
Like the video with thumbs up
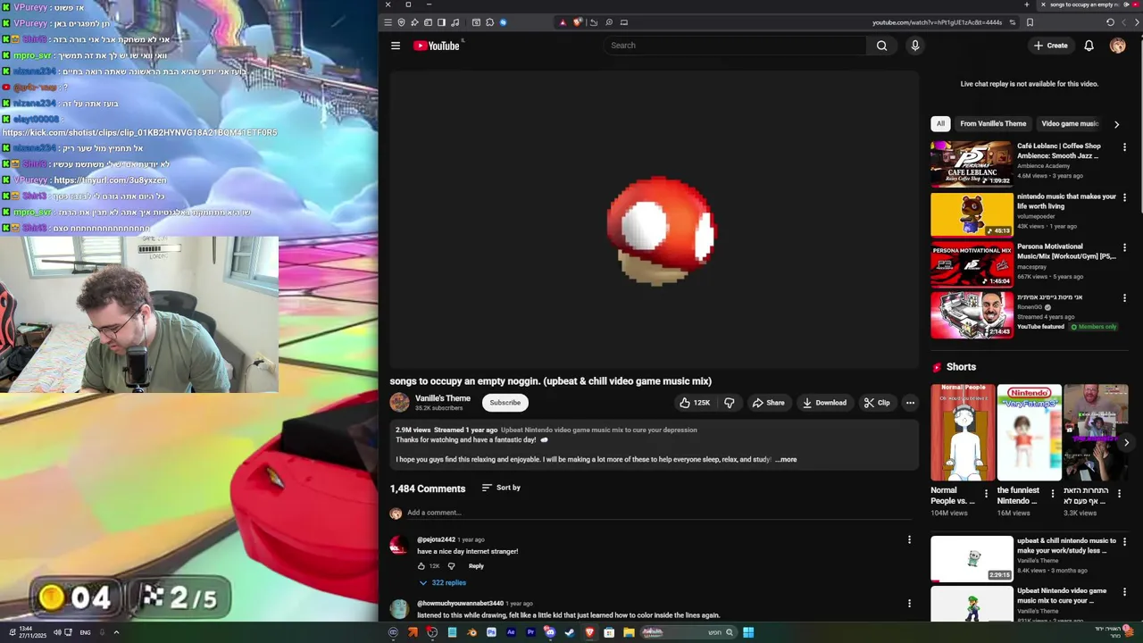[x=695, y=403]
